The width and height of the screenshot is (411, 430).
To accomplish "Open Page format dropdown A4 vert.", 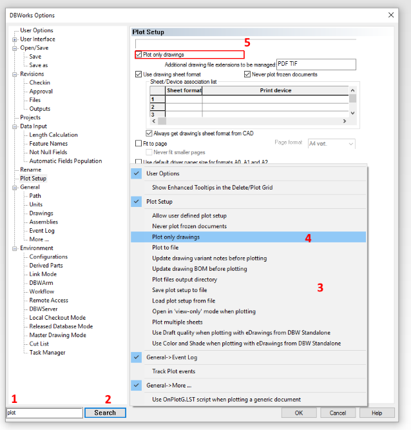I will tap(332, 144).
